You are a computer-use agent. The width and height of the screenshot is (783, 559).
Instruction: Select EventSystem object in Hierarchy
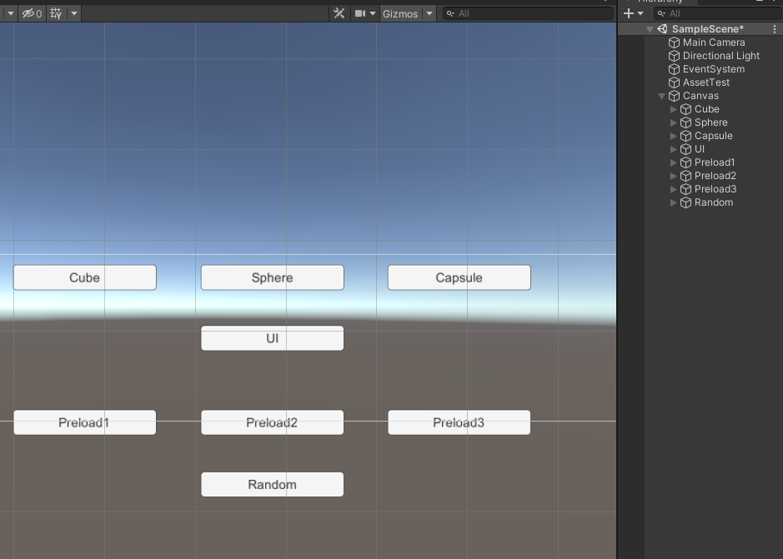(x=714, y=69)
